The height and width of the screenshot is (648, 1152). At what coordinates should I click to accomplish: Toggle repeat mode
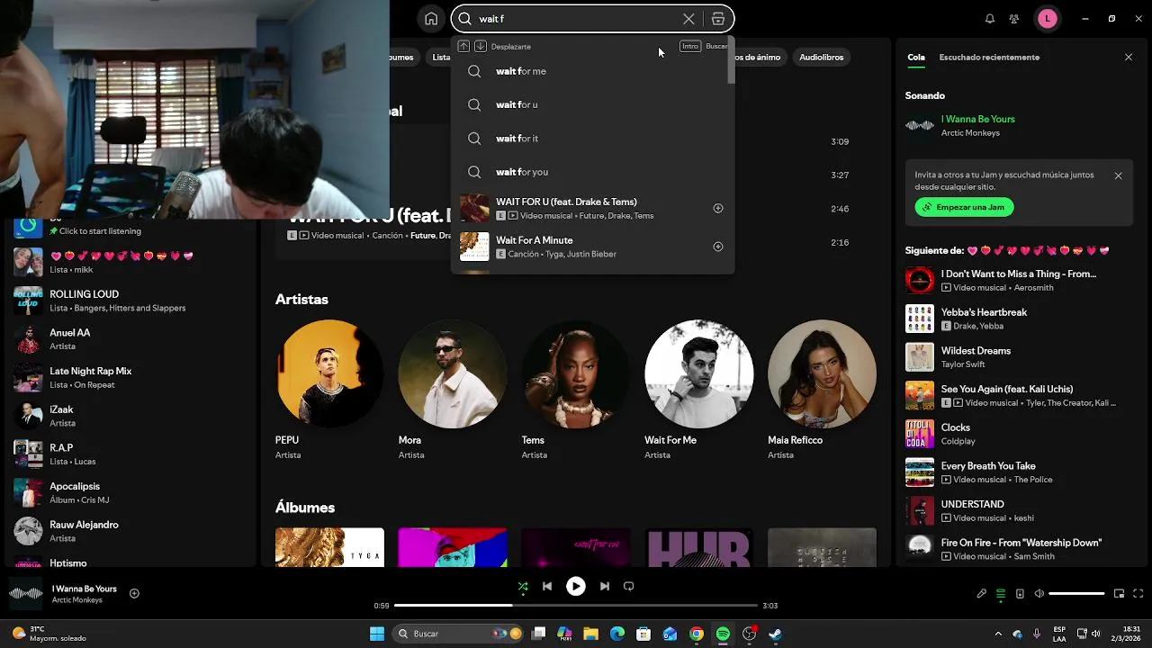click(629, 586)
